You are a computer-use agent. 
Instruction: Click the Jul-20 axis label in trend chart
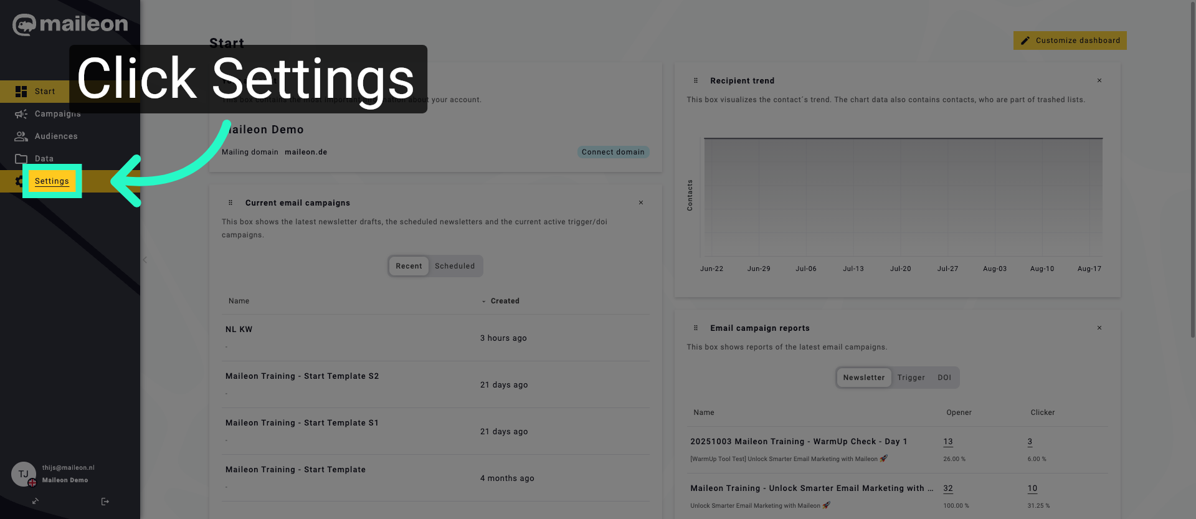point(900,269)
